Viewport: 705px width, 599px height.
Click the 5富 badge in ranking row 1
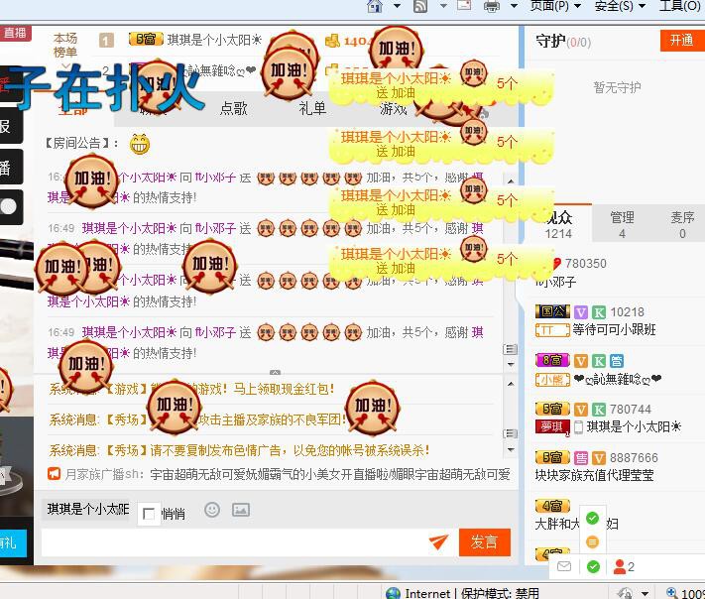pos(145,39)
